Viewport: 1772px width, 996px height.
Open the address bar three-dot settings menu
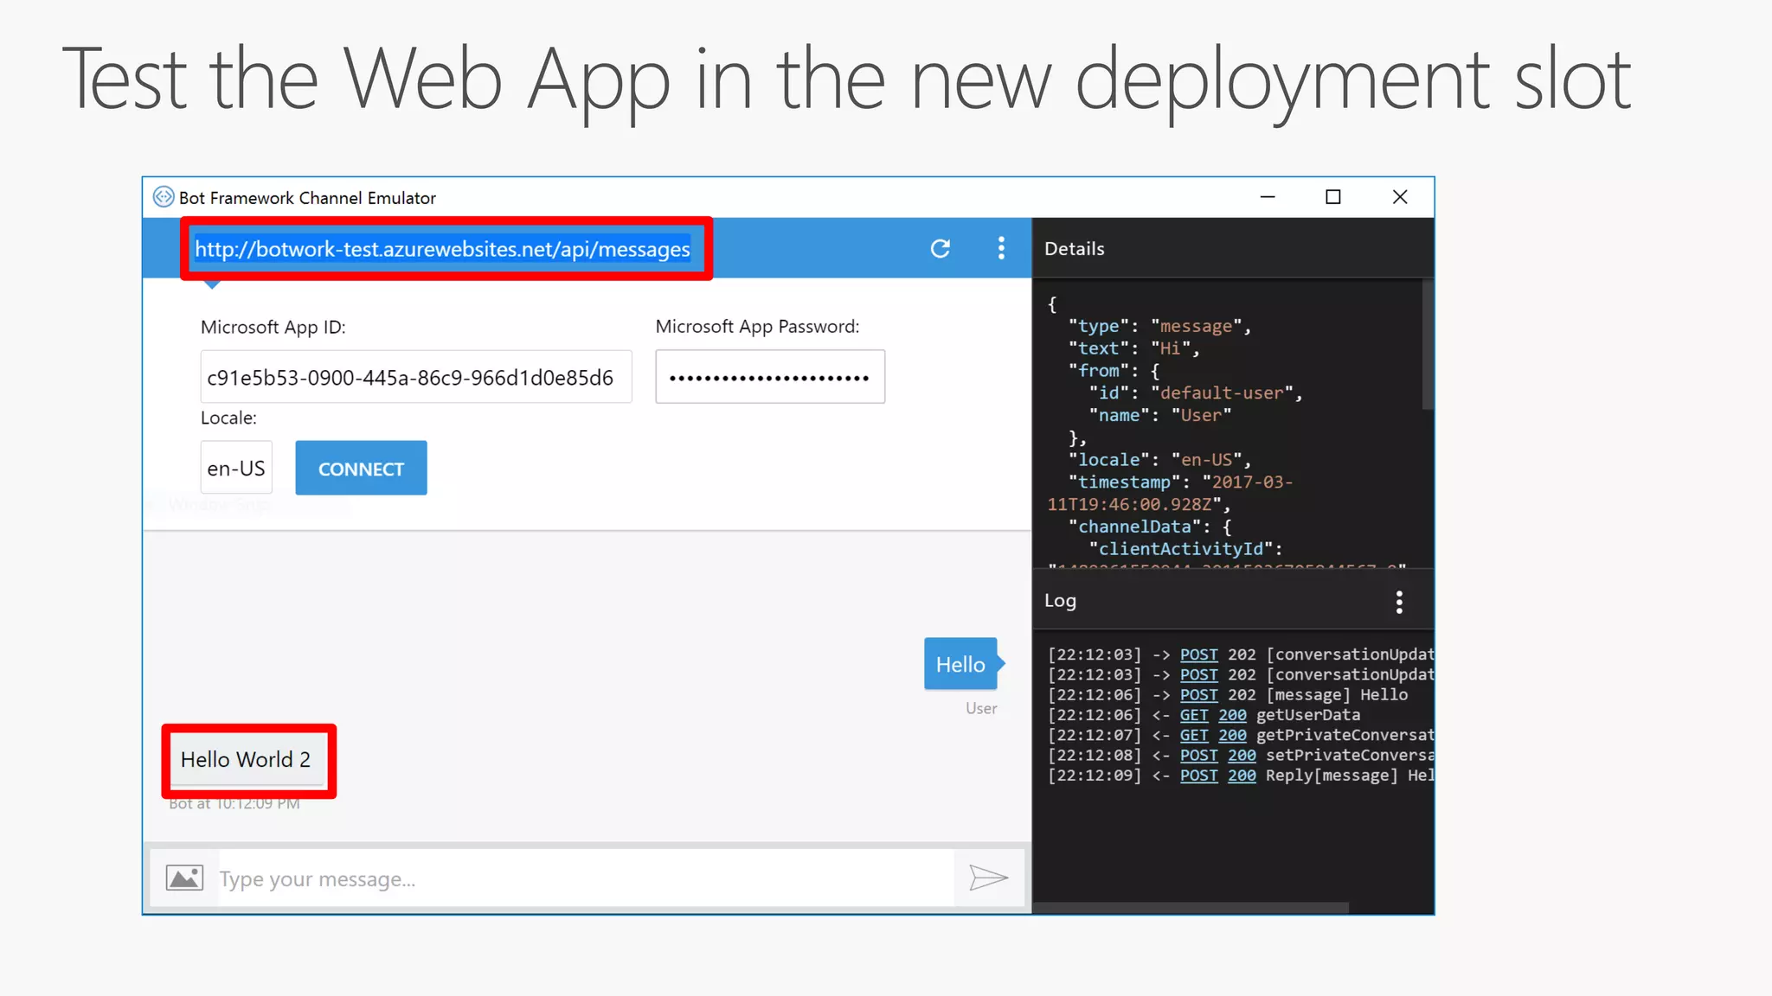[1001, 249]
